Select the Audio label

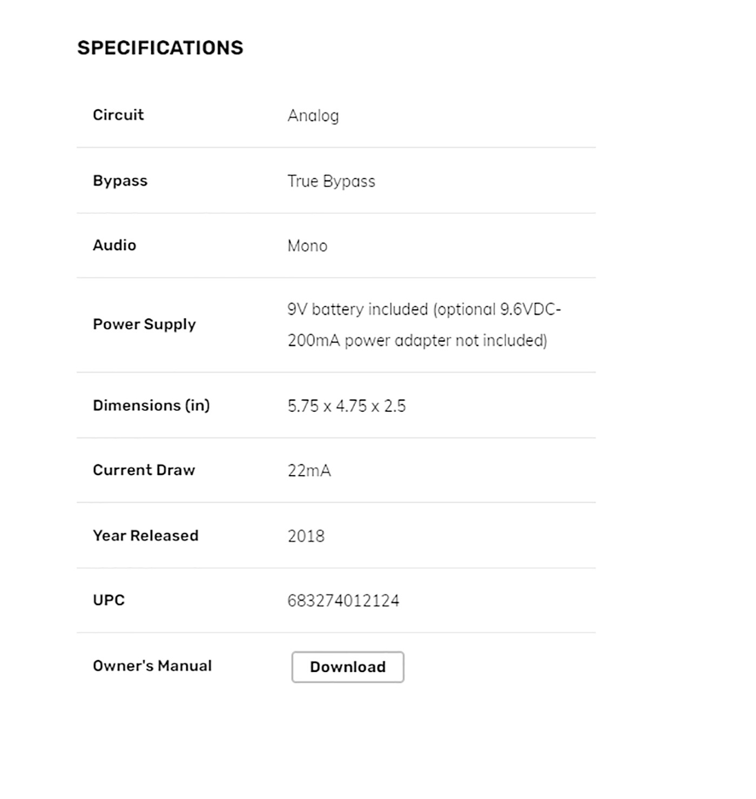point(114,245)
